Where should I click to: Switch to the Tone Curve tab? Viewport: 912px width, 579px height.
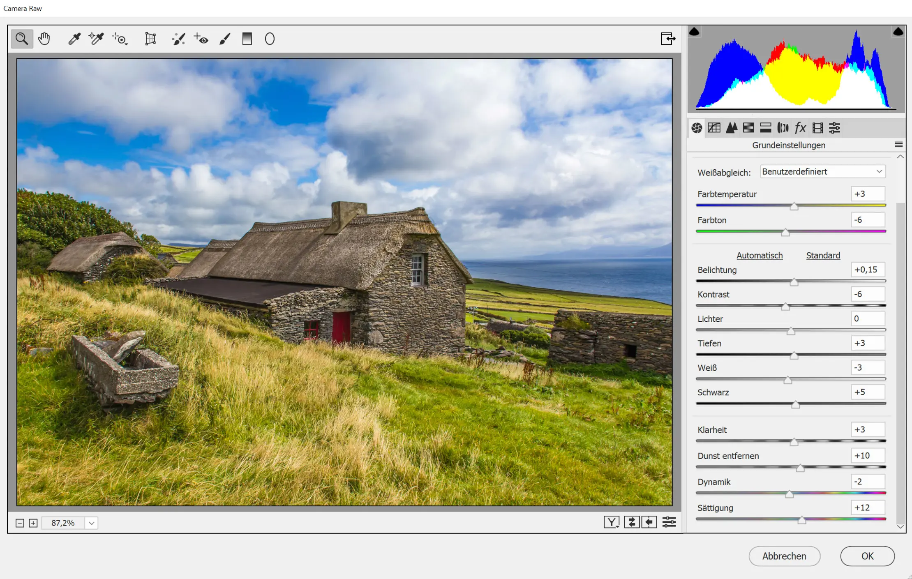click(714, 128)
